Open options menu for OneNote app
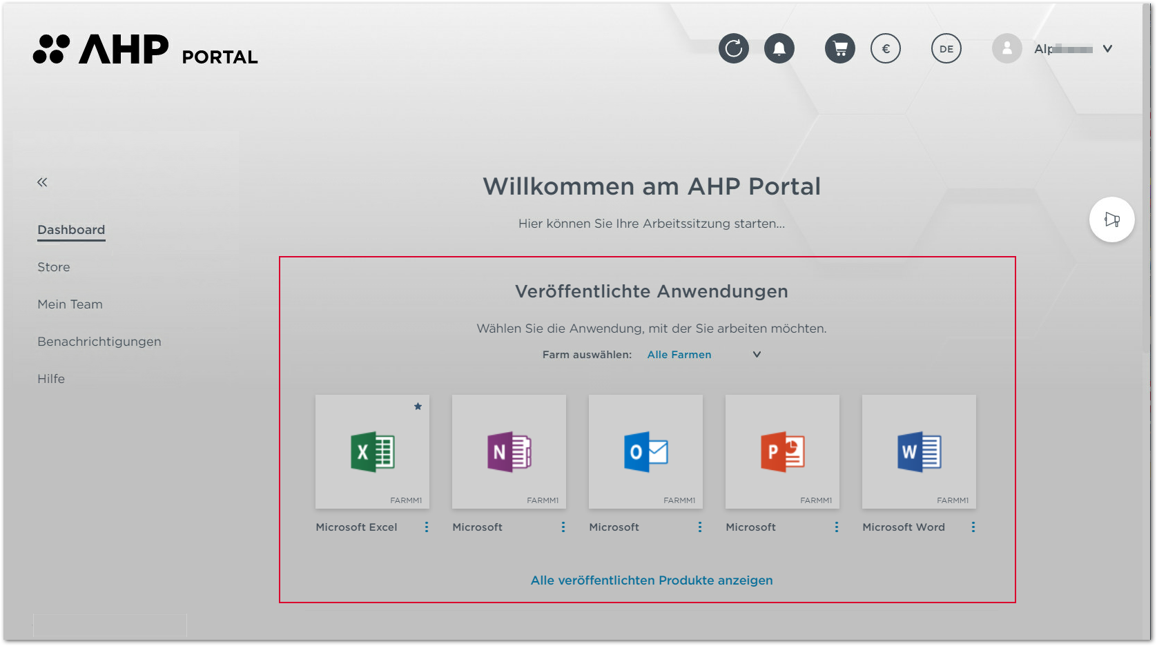1157x646 pixels. (563, 527)
